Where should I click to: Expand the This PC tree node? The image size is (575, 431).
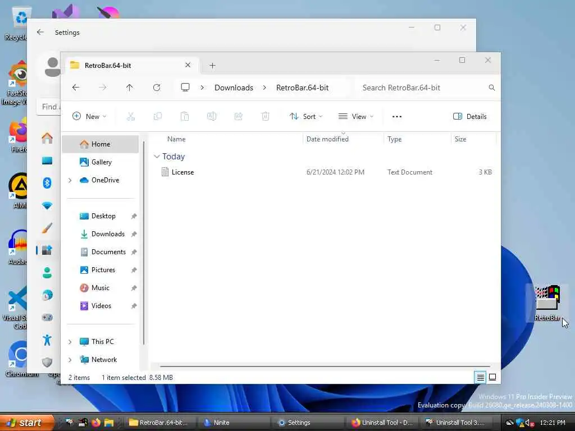coord(70,342)
